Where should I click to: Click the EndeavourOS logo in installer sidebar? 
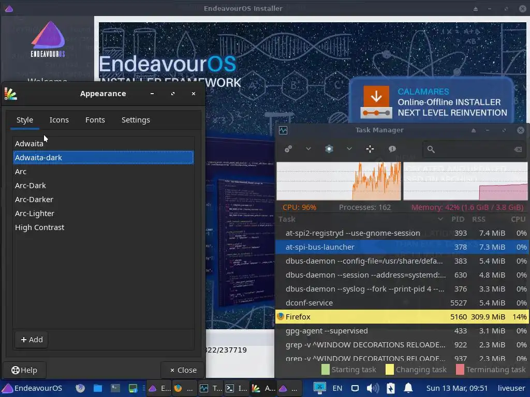pos(48,39)
